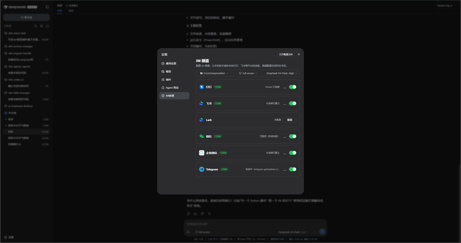Open the D:\AI\DeepSeekBot folder dropdown
The image size is (461, 243).
214,73
